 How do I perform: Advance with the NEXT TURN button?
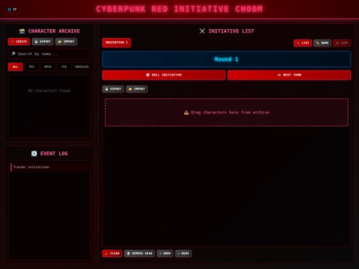coord(289,75)
